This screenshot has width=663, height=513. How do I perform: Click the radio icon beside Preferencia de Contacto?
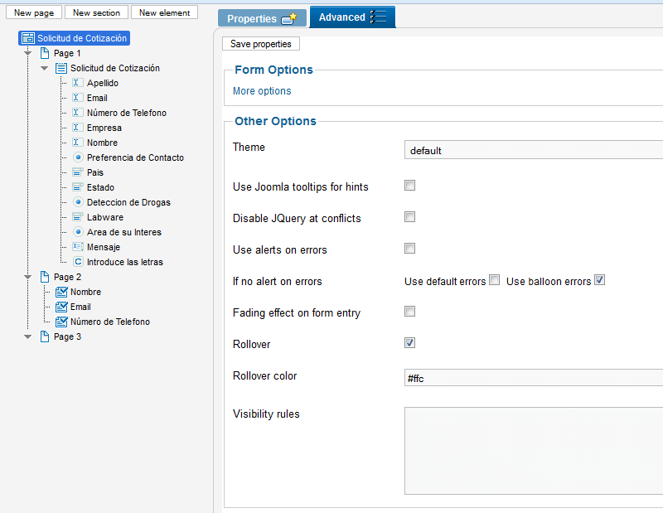click(78, 157)
